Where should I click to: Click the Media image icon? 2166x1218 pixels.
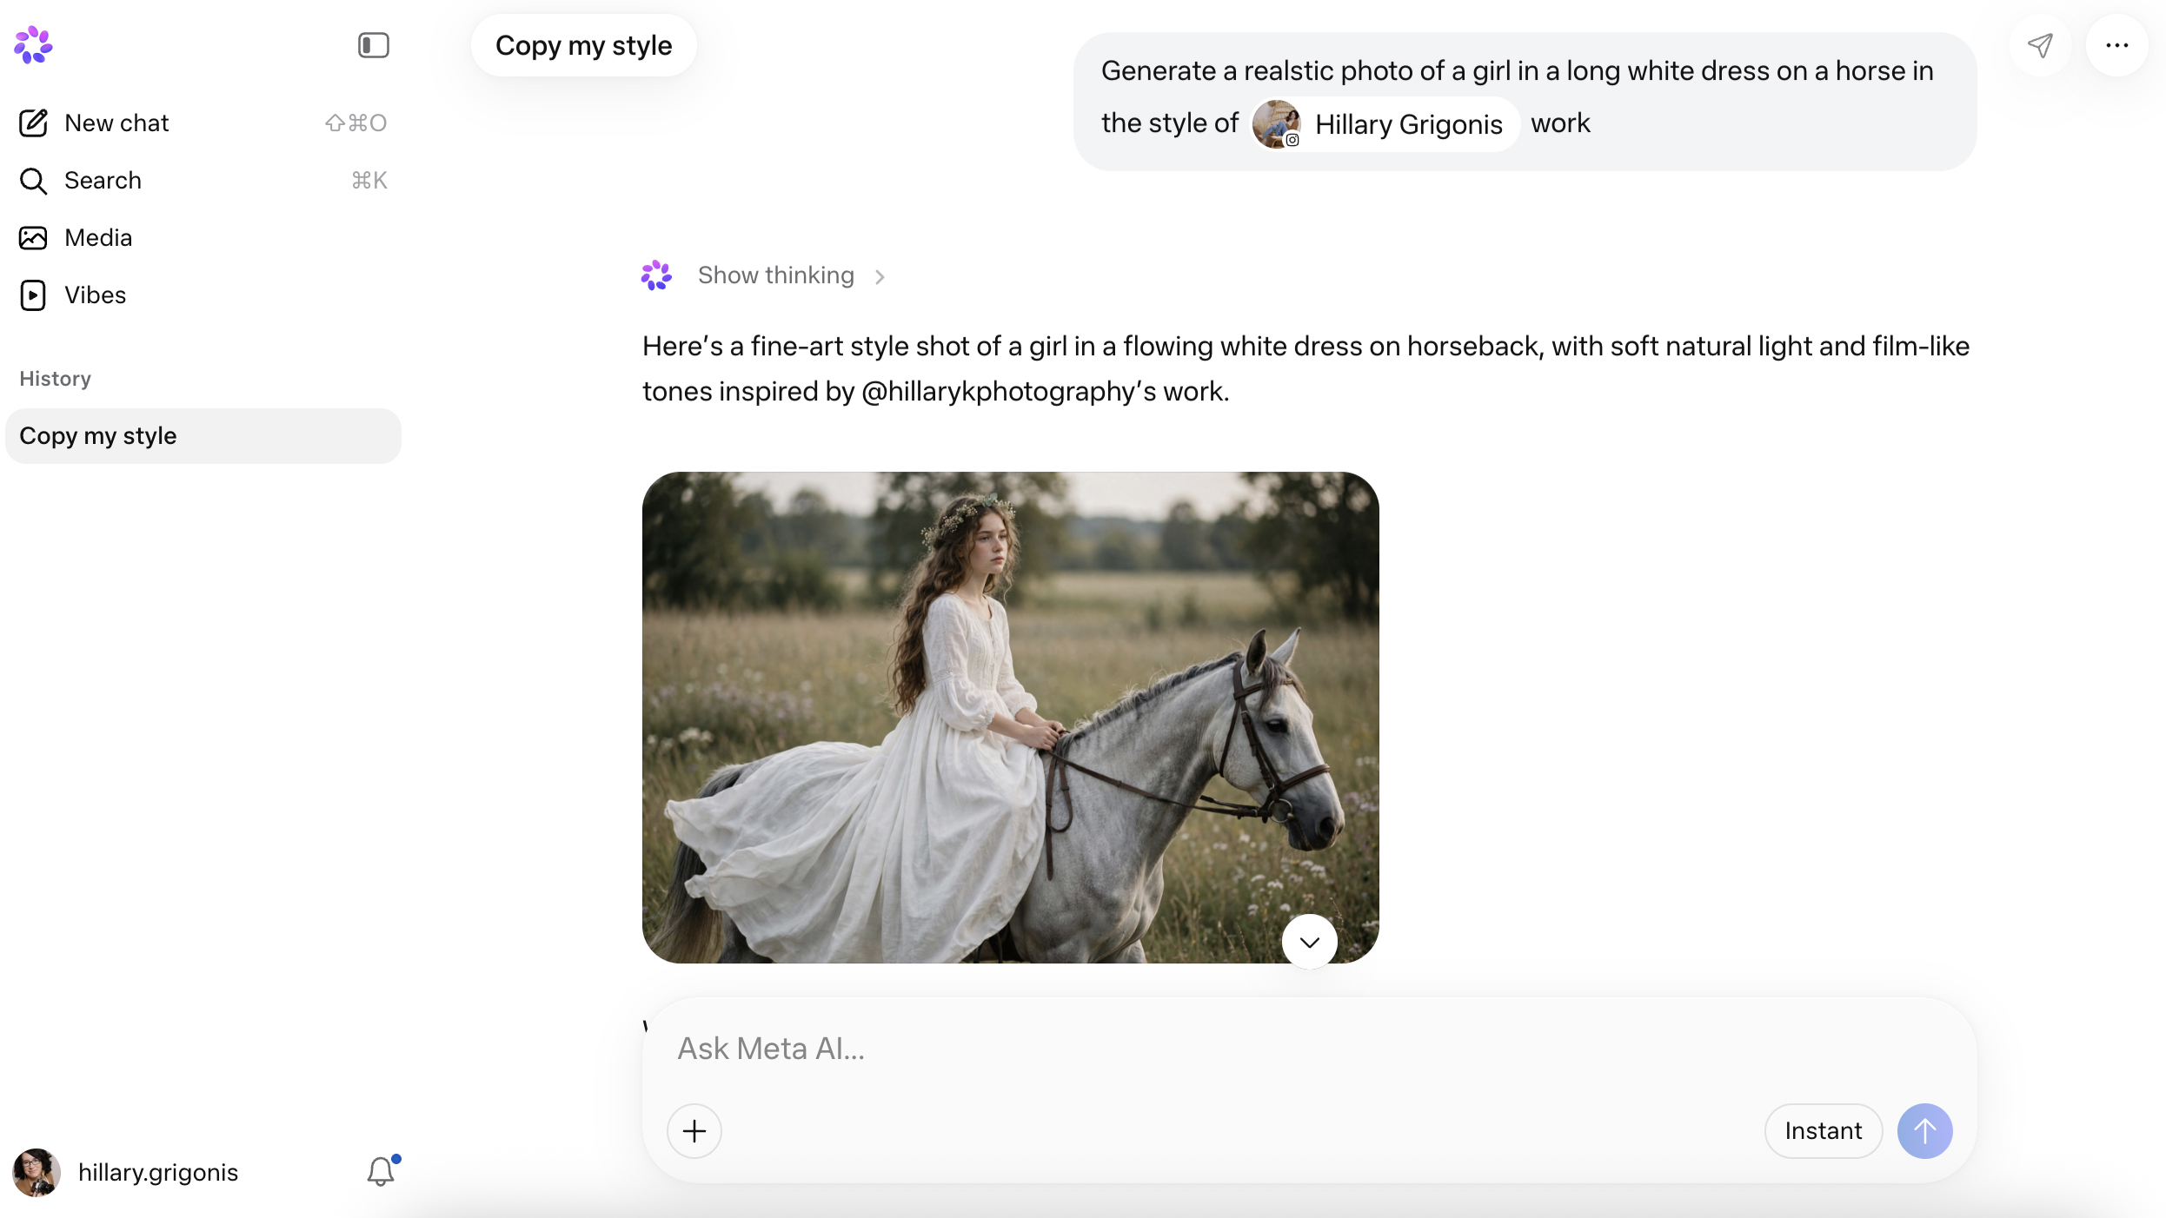click(x=33, y=238)
